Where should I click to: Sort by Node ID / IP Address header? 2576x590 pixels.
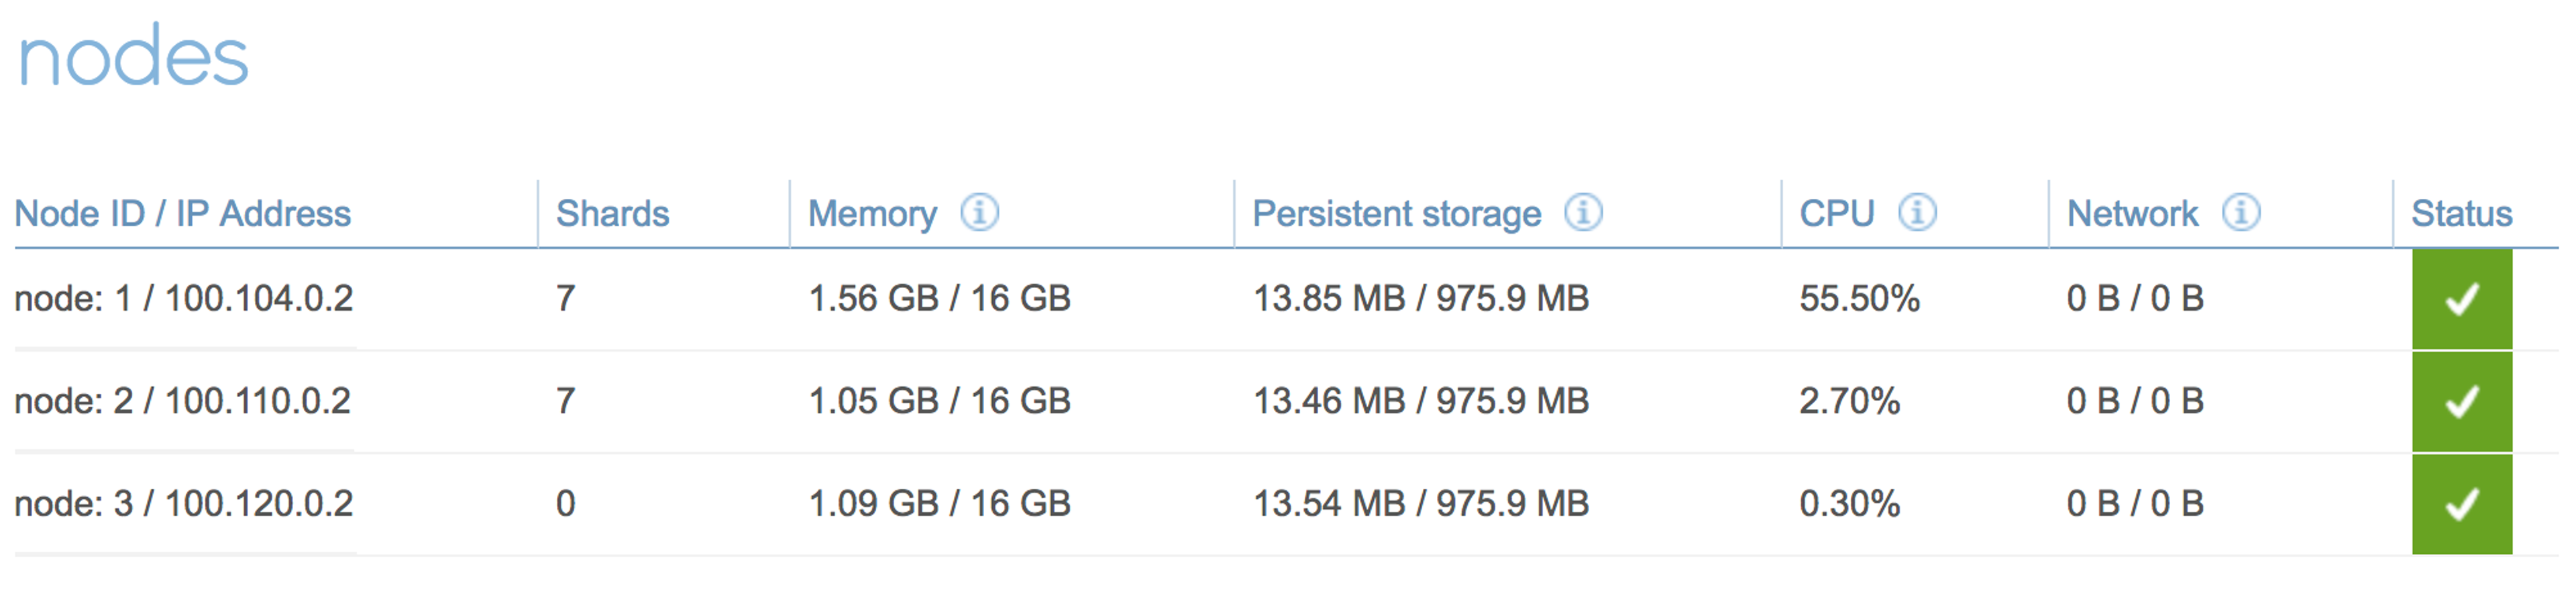(183, 214)
